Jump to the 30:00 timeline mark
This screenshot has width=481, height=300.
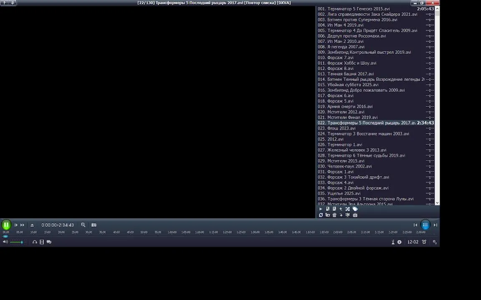click(89, 232)
